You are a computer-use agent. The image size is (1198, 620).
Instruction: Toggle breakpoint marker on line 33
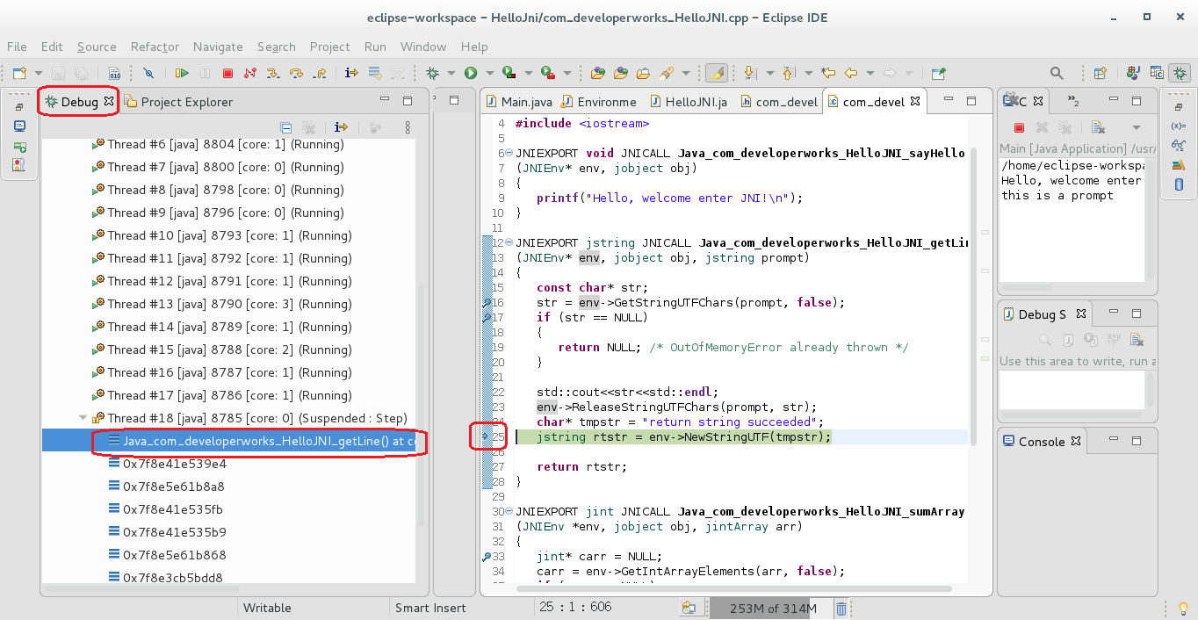pyautogui.click(x=486, y=556)
